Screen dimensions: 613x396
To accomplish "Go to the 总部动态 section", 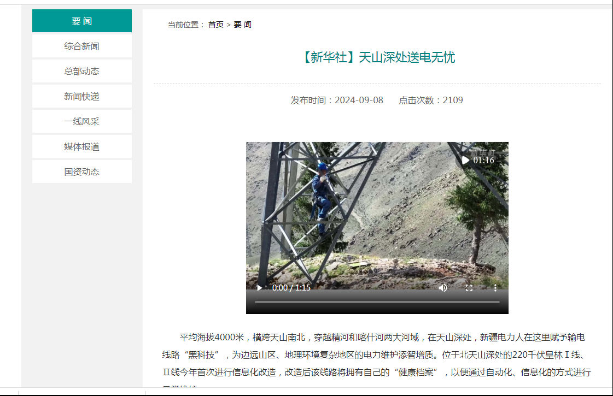I will pyautogui.click(x=81, y=71).
